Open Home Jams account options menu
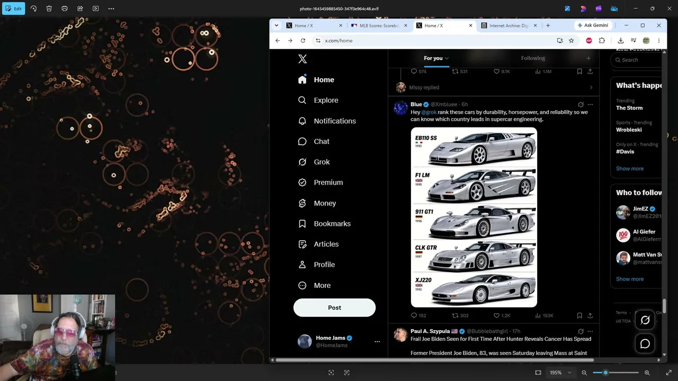Image resolution: width=678 pixels, height=381 pixels. (377, 342)
